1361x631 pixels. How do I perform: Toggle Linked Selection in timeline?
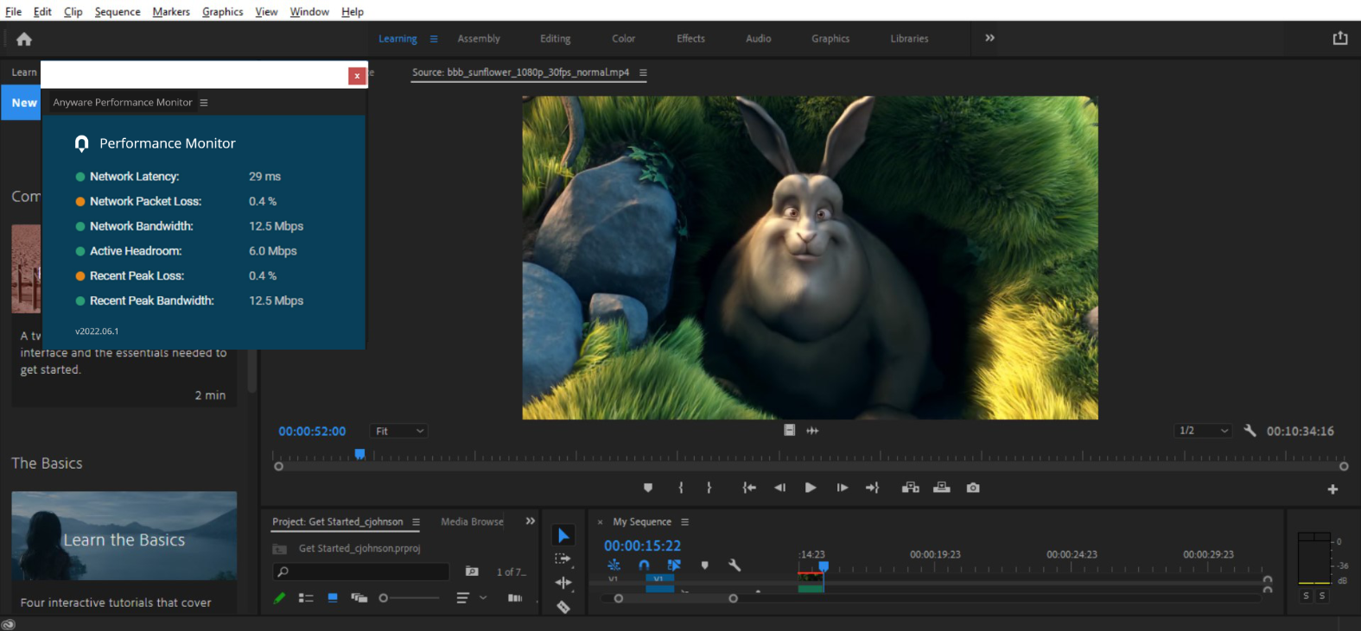click(674, 565)
